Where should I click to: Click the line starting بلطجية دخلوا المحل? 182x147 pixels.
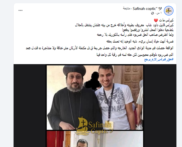[x=148, y=30]
